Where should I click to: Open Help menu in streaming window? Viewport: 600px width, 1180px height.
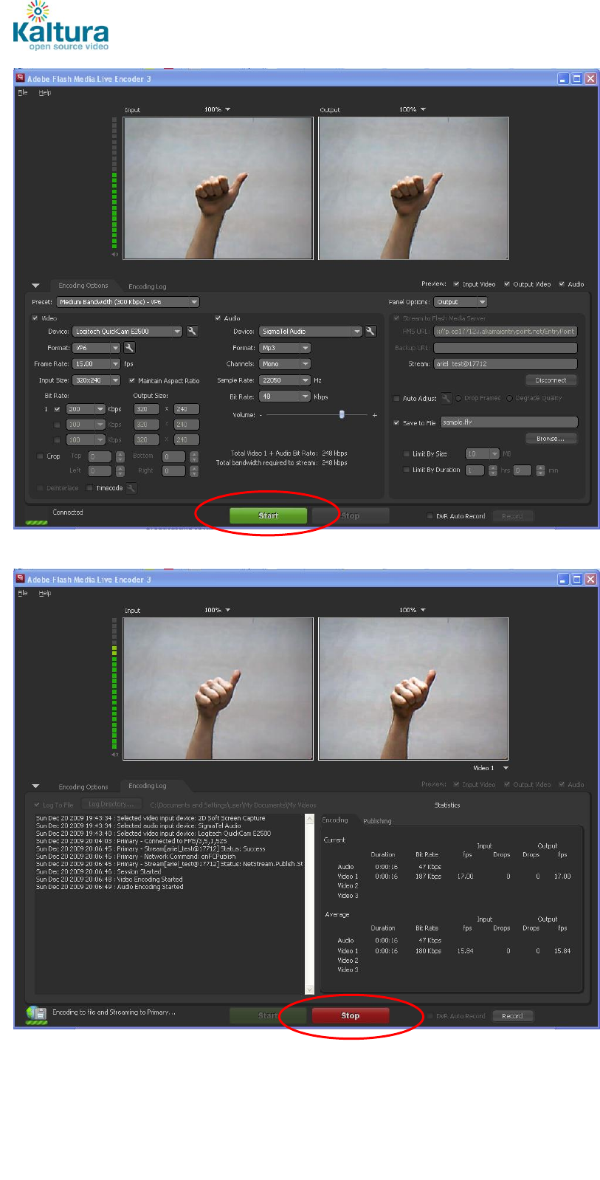click(45, 593)
